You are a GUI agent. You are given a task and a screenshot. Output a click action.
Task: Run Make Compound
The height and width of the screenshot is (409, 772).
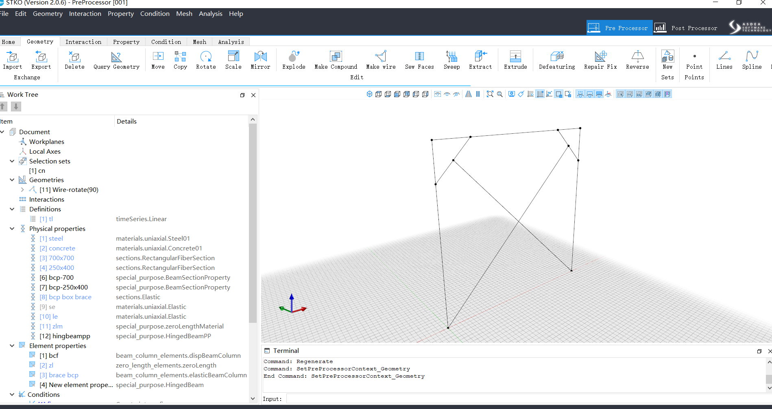(x=336, y=60)
